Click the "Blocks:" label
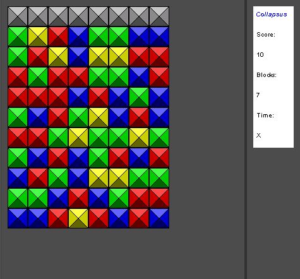Screen dimensions: 300x279 (x=267, y=75)
